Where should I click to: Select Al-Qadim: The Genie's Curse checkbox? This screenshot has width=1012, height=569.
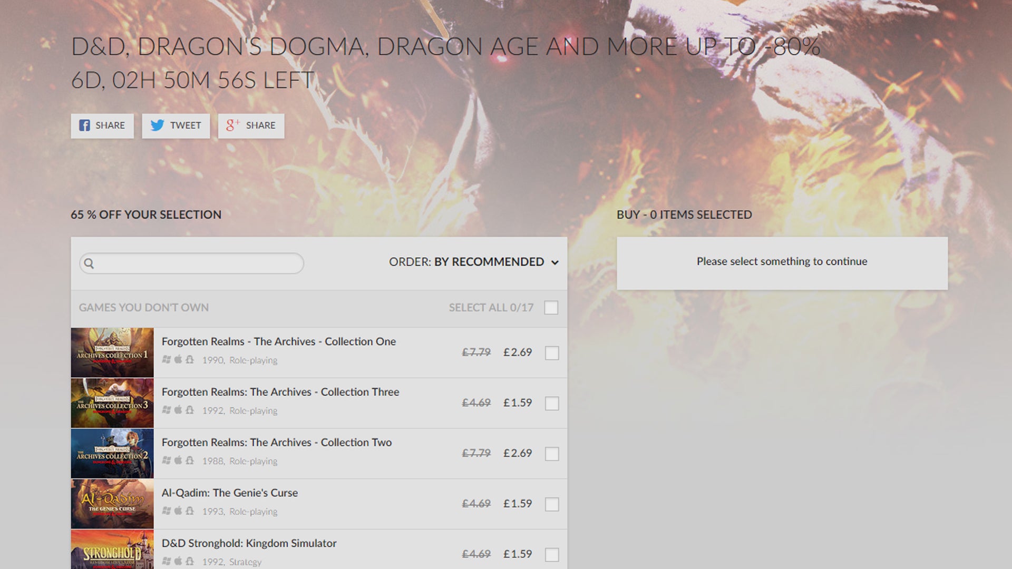click(x=552, y=504)
